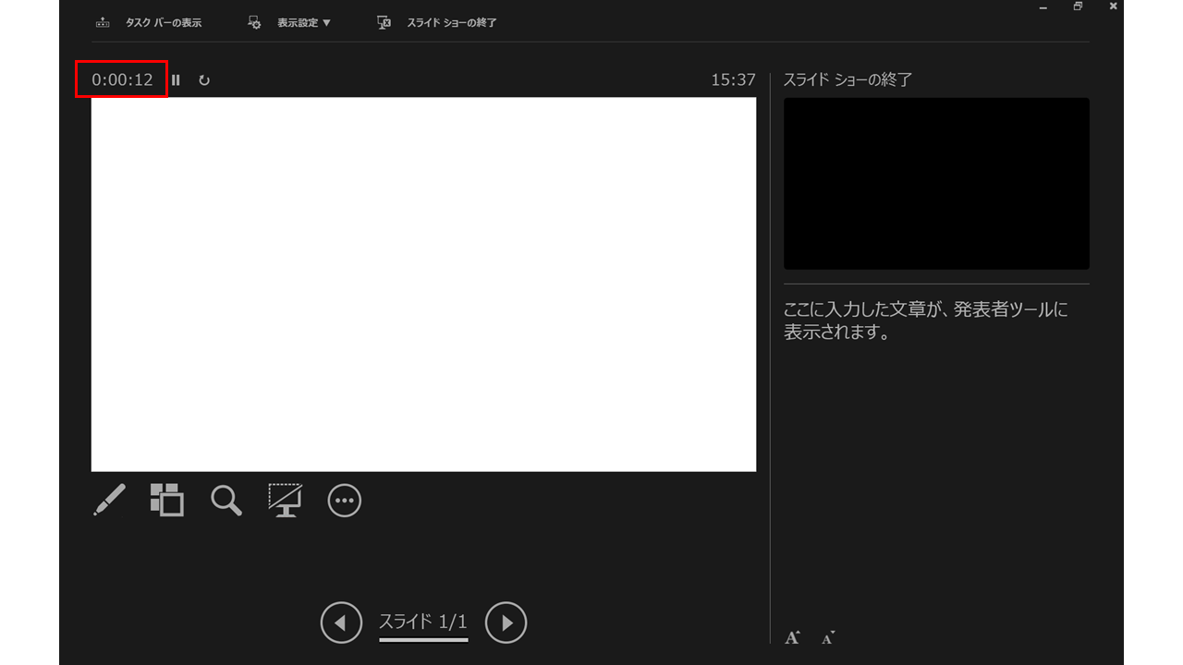
Task: Open more slide show options
Action: tap(345, 500)
